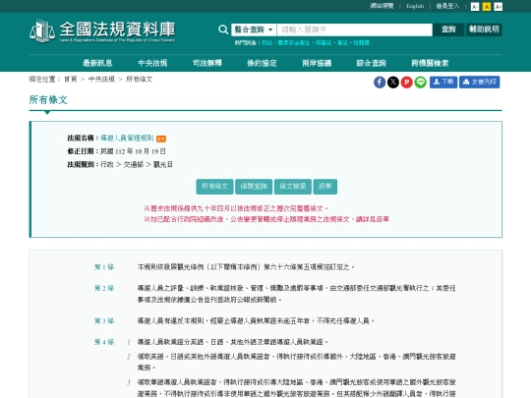Open 導遊人員管理規則 law name link
The height and width of the screenshot is (398, 531).
[x=127, y=139]
